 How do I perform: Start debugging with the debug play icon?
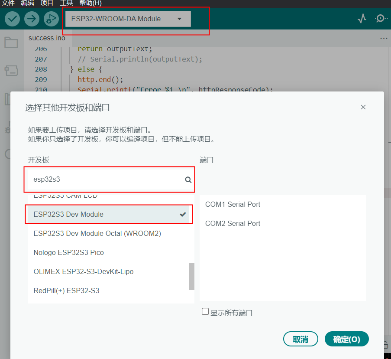(51, 19)
